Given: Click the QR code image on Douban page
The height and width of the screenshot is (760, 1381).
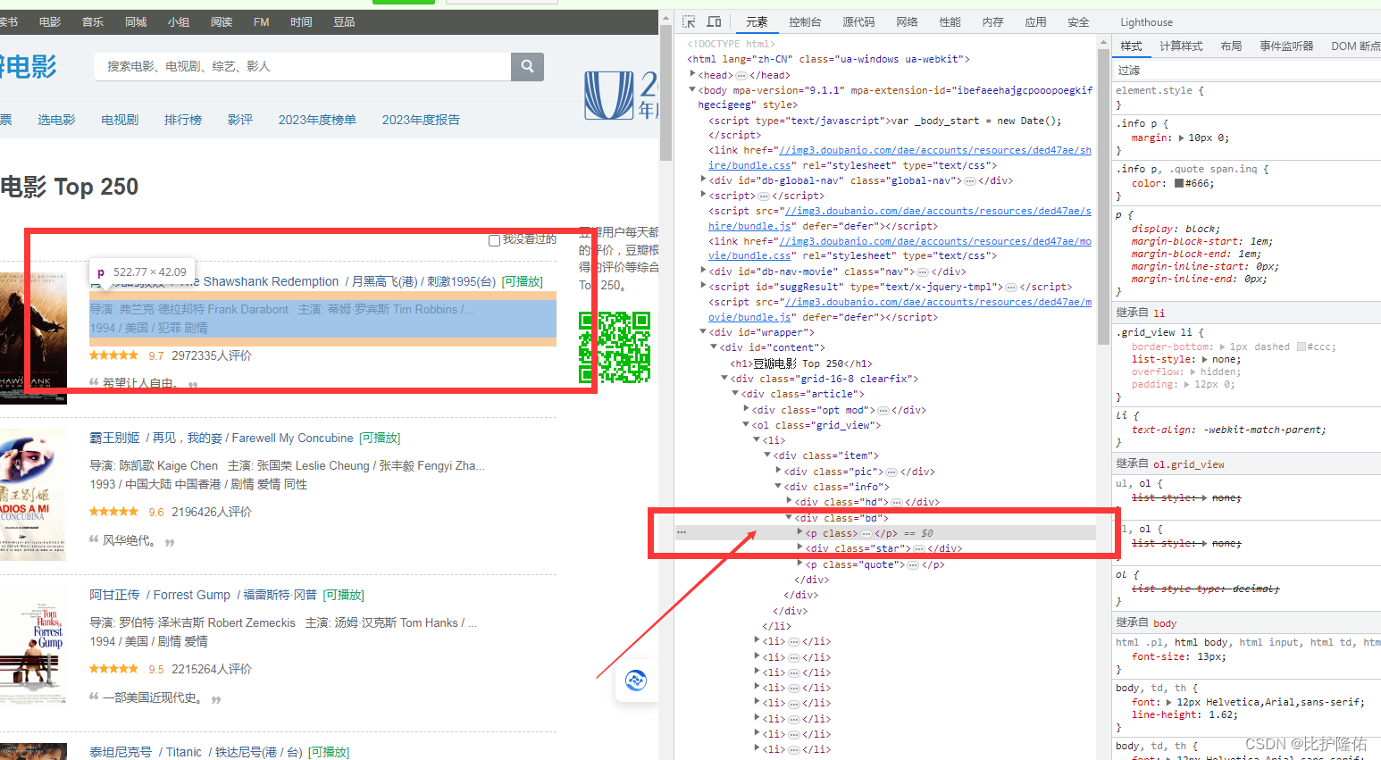Looking at the screenshot, I should (614, 347).
